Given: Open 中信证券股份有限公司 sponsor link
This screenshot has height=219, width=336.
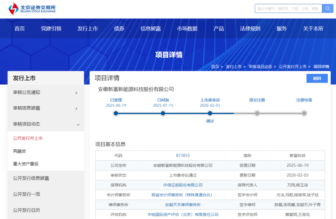Looking at the screenshot, I should (183, 185).
